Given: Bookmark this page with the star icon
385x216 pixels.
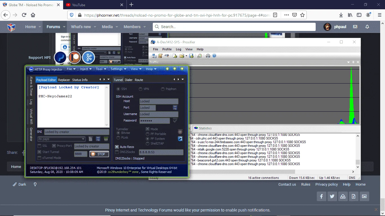Looking at the screenshot, I should point(302,15).
